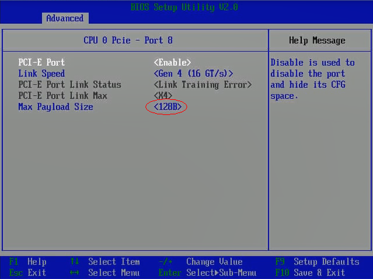Click the PCI-E Port Link Max label

point(63,96)
